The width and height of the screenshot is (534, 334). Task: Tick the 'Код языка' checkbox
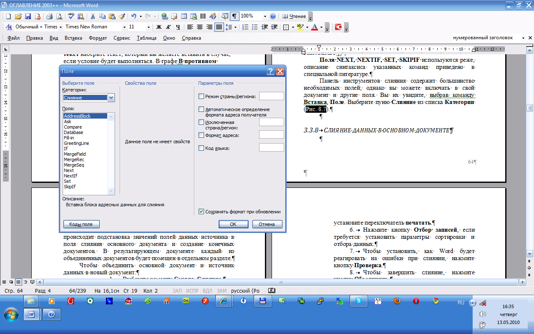(x=202, y=148)
